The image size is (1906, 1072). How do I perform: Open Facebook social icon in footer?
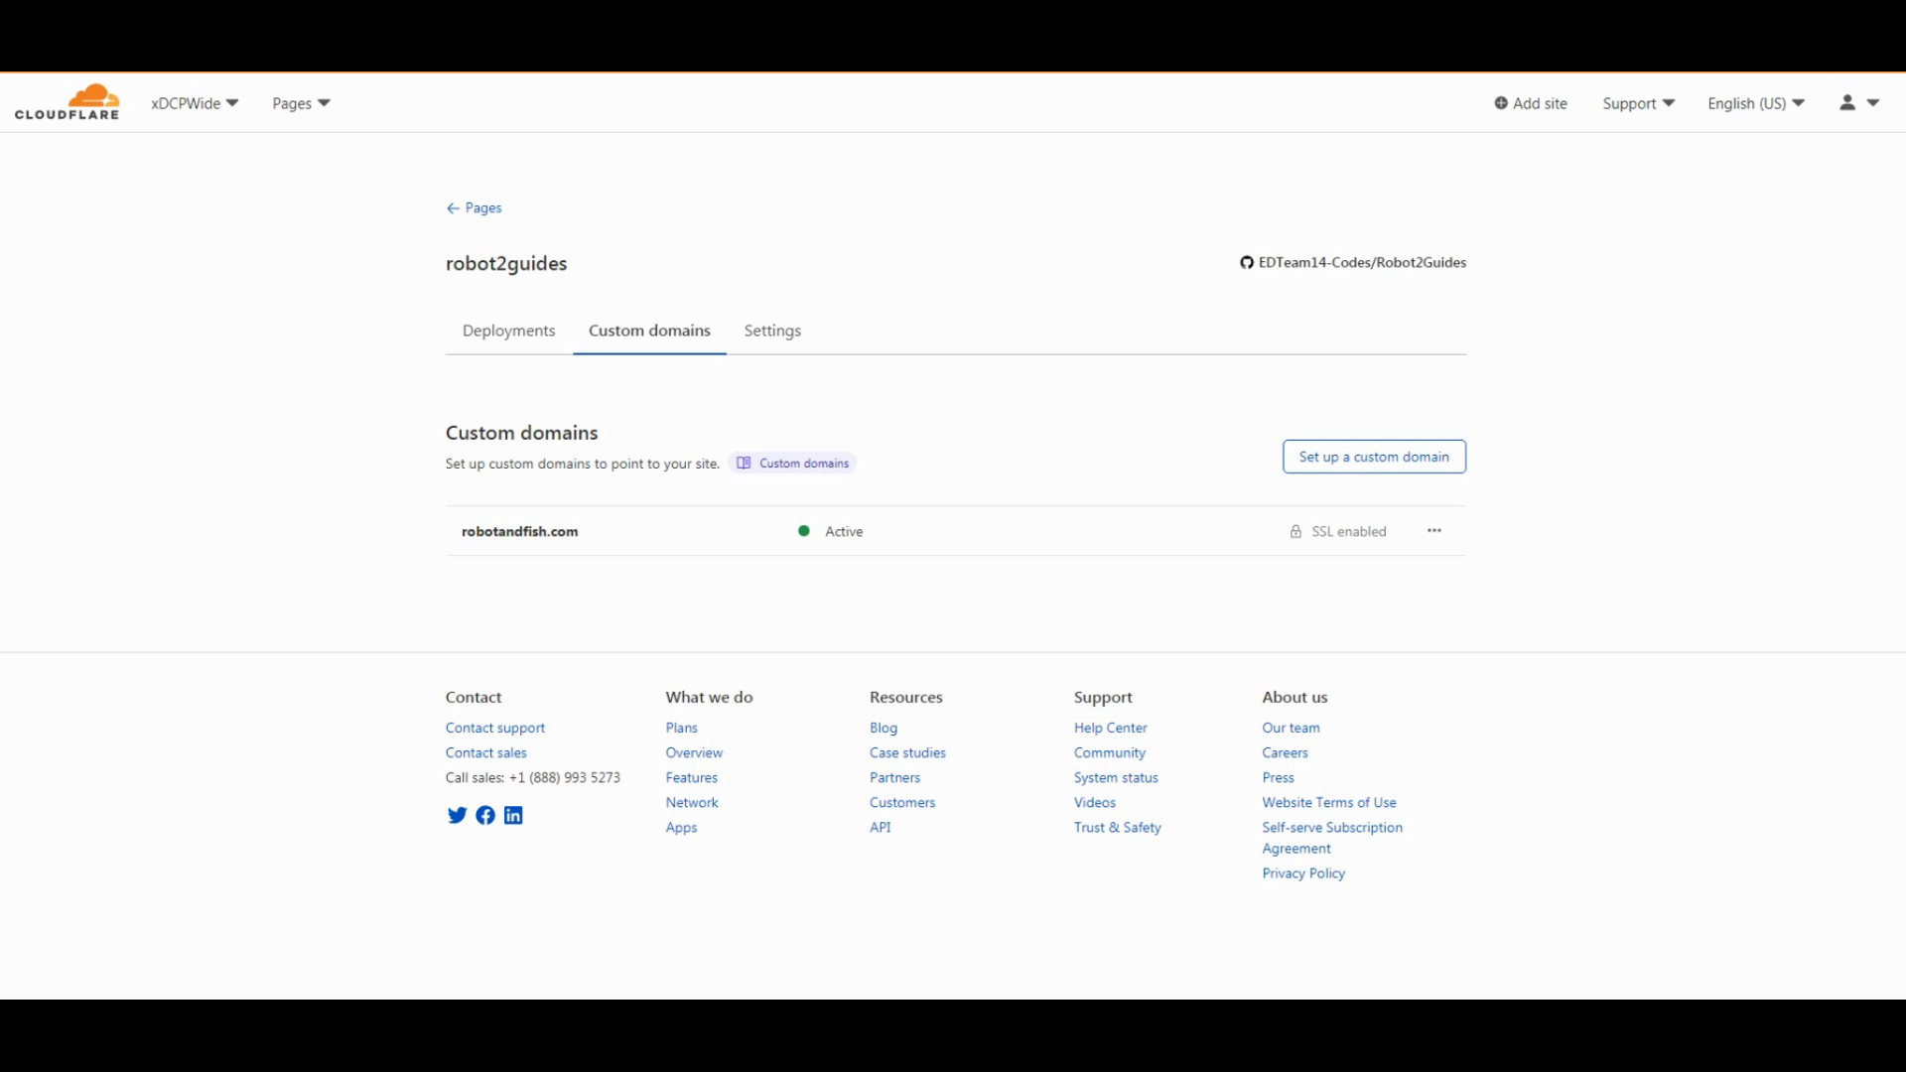[x=485, y=815]
